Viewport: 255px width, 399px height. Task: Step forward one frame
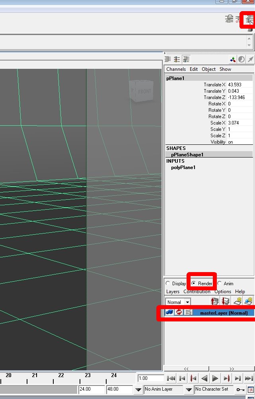coord(237,378)
